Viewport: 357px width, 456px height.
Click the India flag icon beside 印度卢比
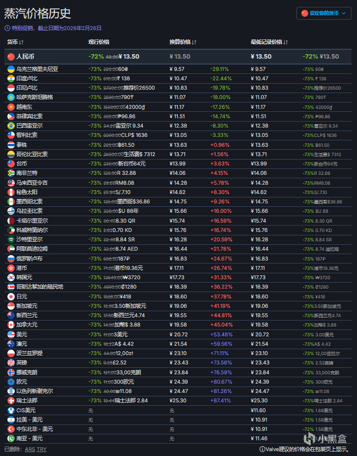click(11, 78)
